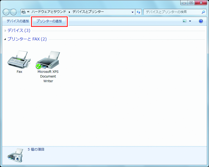Open the address bar history dropdown
The height and width of the screenshot is (167, 209).
pyautogui.click(x=133, y=12)
